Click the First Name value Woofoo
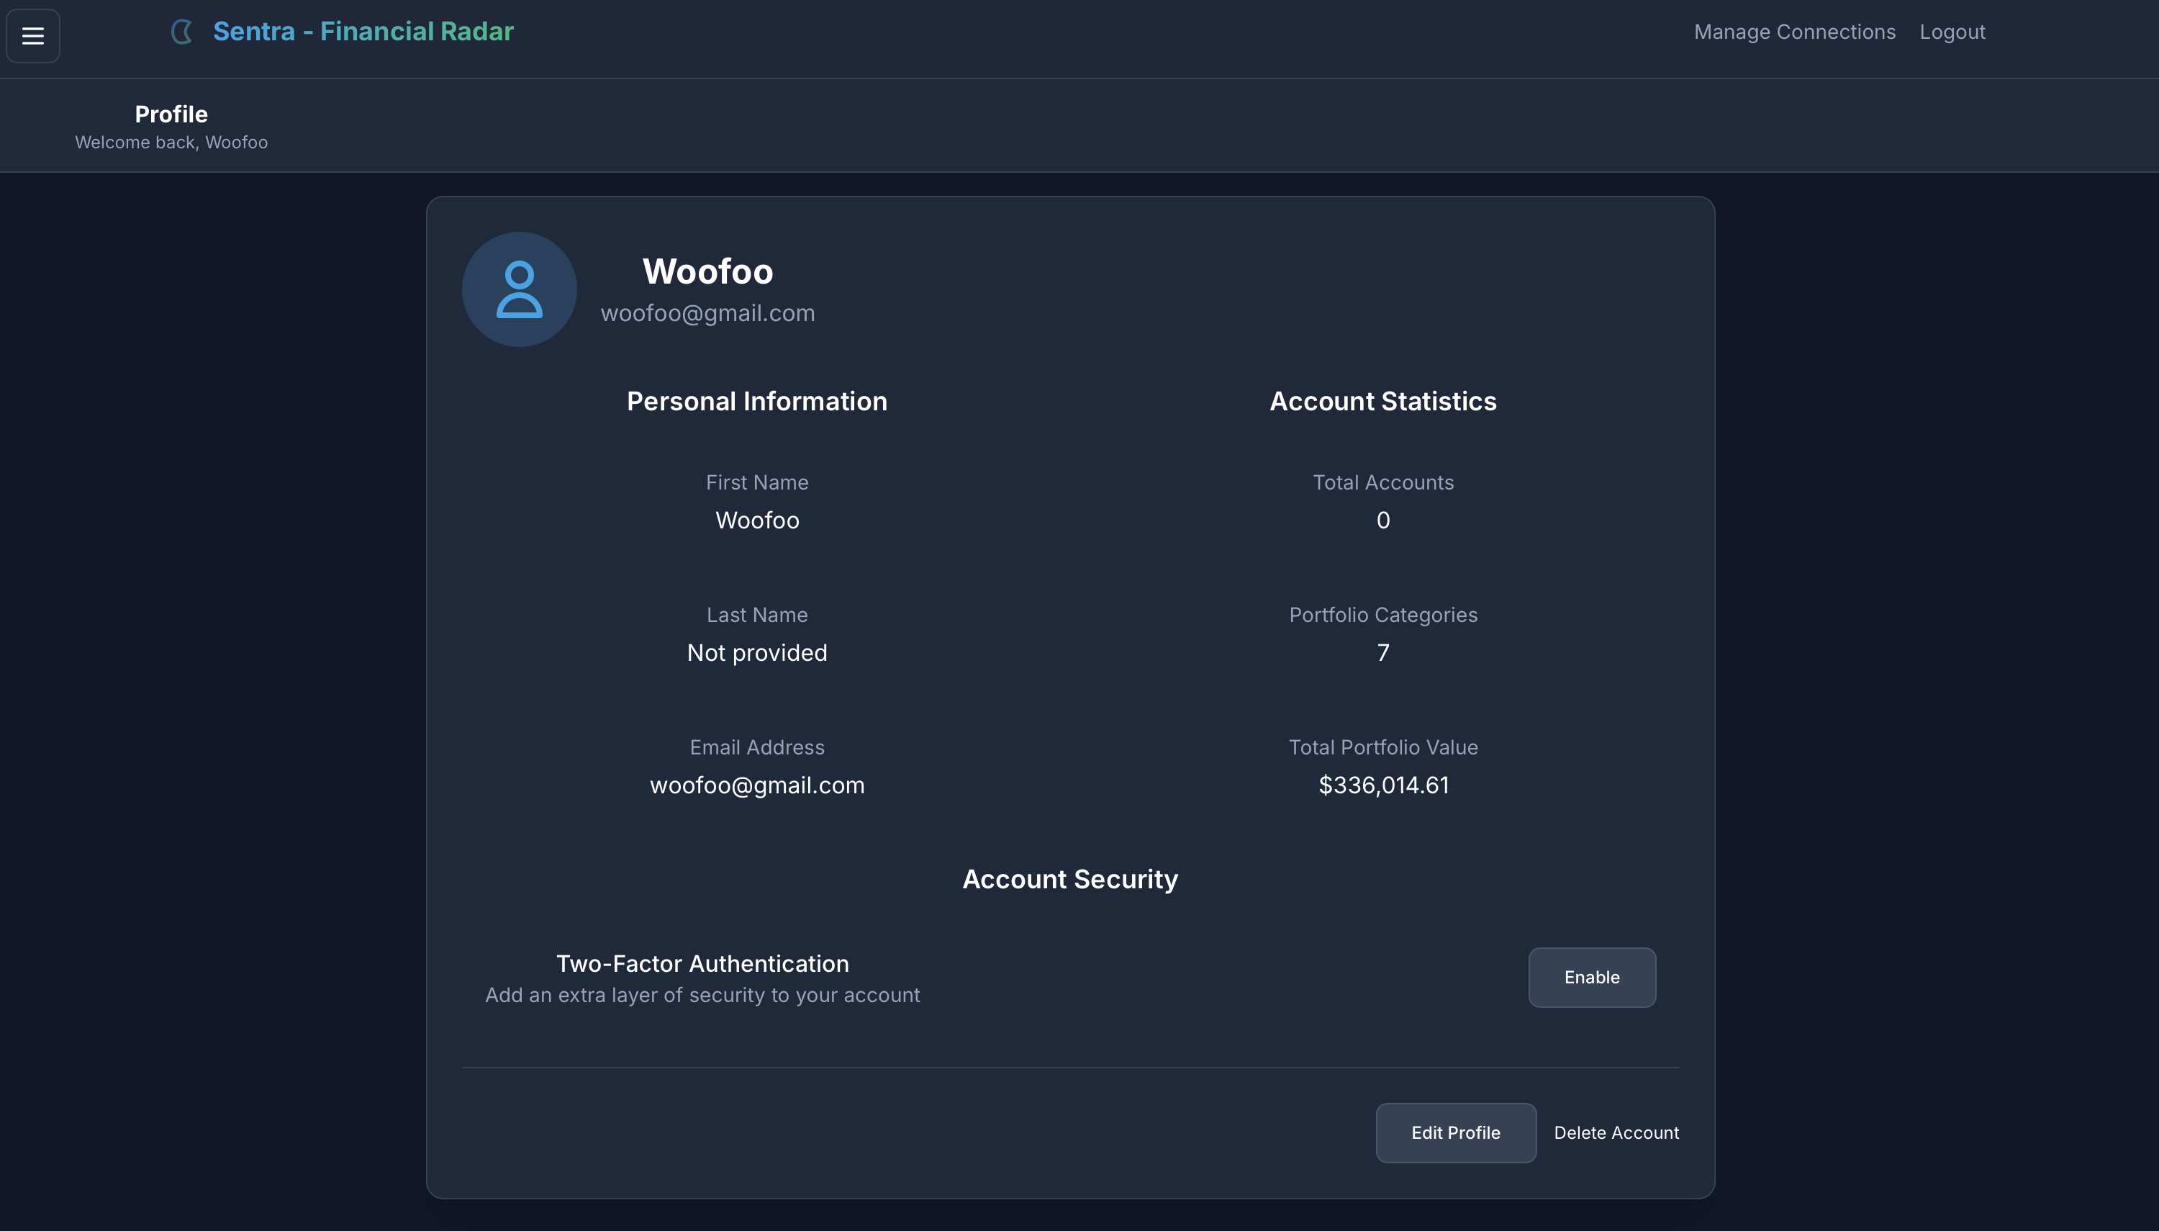The image size is (2159, 1231). pyautogui.click(x=756, y=520)
